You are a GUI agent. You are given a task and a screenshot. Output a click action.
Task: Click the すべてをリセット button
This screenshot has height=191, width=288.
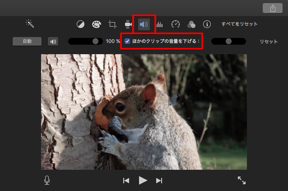[x=239, y=24]
